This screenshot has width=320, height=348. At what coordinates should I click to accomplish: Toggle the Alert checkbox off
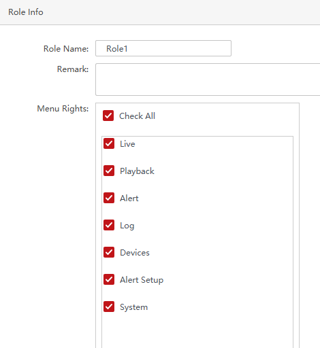109,198
